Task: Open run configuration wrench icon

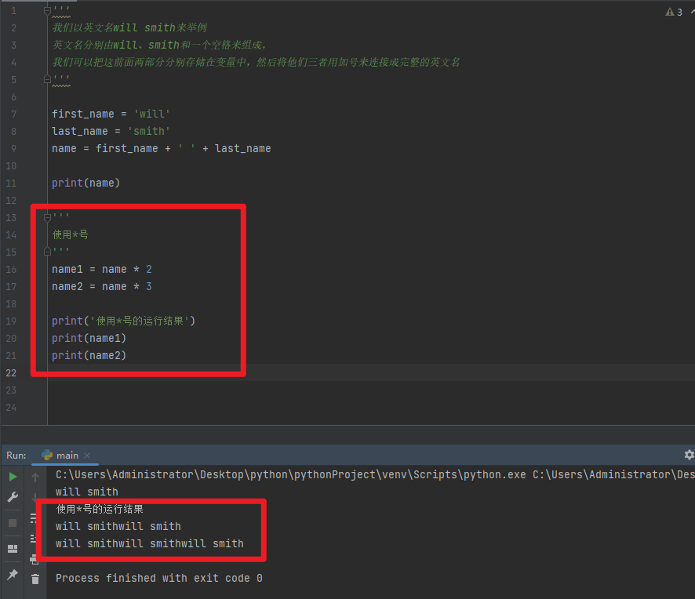Action: point(13,498)
